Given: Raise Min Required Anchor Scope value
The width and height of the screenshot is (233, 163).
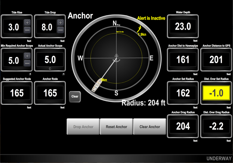Looking at the screenshot, I should point(27,56).
